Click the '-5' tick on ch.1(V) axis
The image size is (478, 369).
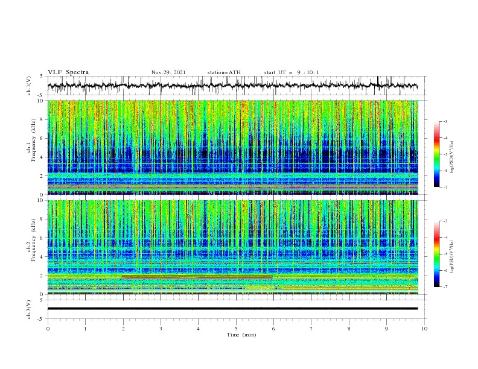tap(41, 95)
